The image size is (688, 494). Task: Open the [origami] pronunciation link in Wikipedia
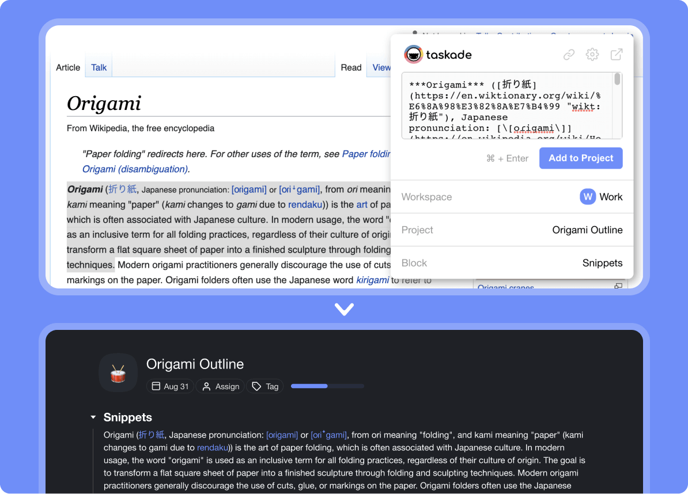[x=249, y=189]
